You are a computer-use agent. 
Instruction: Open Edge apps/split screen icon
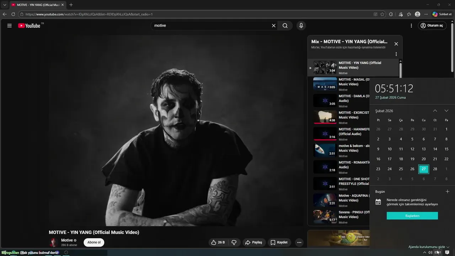click(x=375, y=14)
